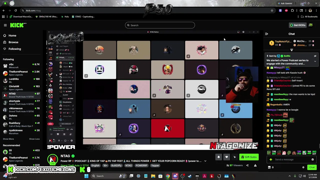Viewport: 320px width, 180px height.
Task: Open the Twitch-style purple extension icon
Action: coord(280,10)
